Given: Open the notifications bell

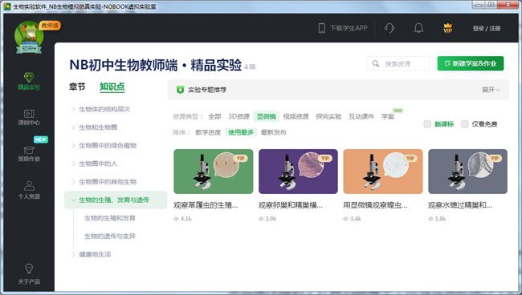Looking at the screenshot, I should (x=418, y=28).
